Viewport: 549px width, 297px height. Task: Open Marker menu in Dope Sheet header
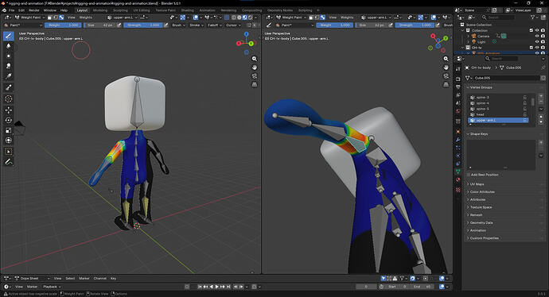pos(84,279)
